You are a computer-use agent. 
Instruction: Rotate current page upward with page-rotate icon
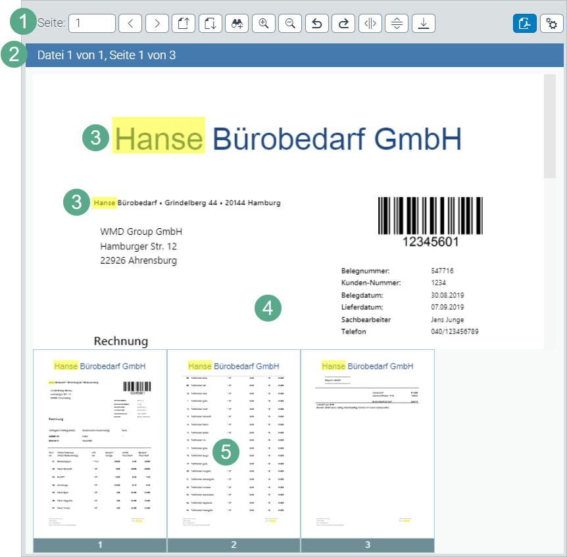point(184,23)
